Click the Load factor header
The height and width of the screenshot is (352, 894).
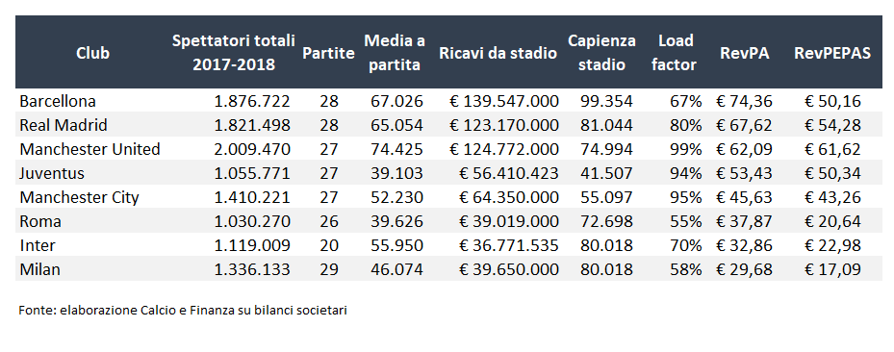[677, 53]
